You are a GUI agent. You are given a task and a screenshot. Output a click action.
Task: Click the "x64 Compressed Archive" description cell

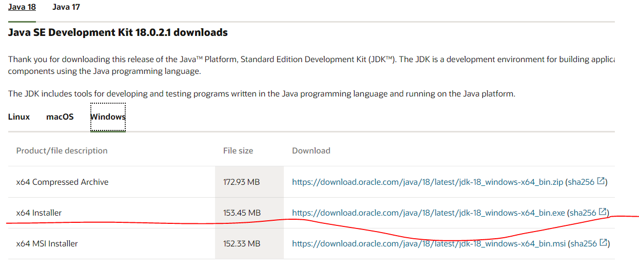111,182
